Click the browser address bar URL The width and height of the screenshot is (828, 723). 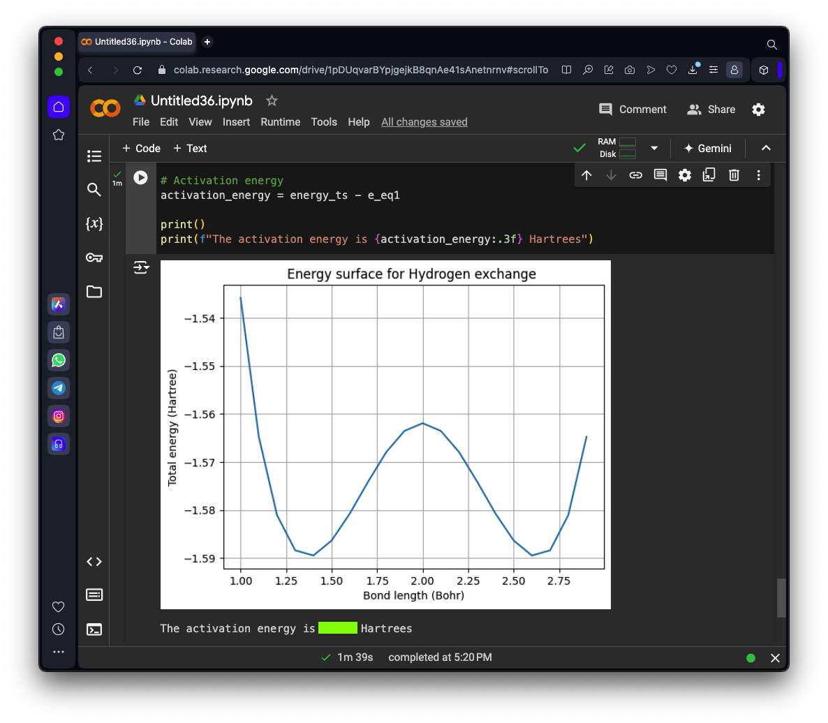[x=360, y=70]
